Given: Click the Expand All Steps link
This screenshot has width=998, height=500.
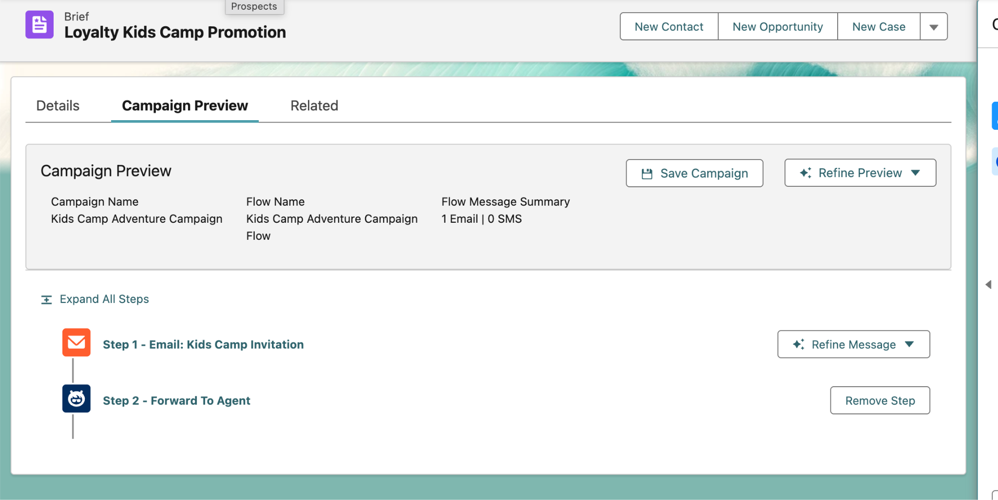Looking at the screenshot, I should click(104, 299).
